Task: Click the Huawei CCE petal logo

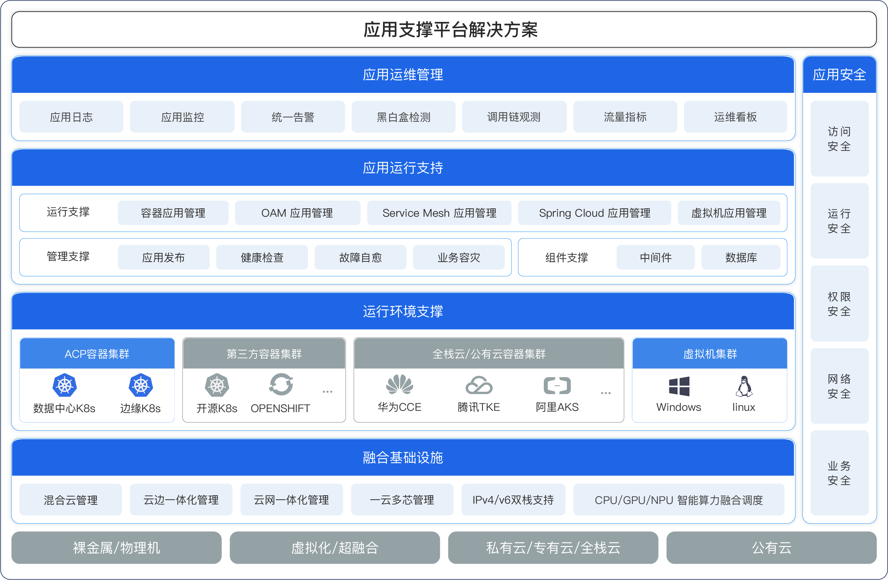Action: pos(399,385)
